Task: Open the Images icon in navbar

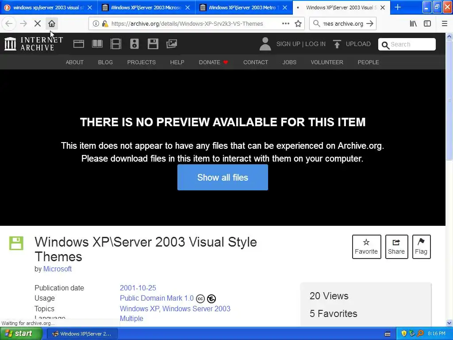Action: pos(172,44)
